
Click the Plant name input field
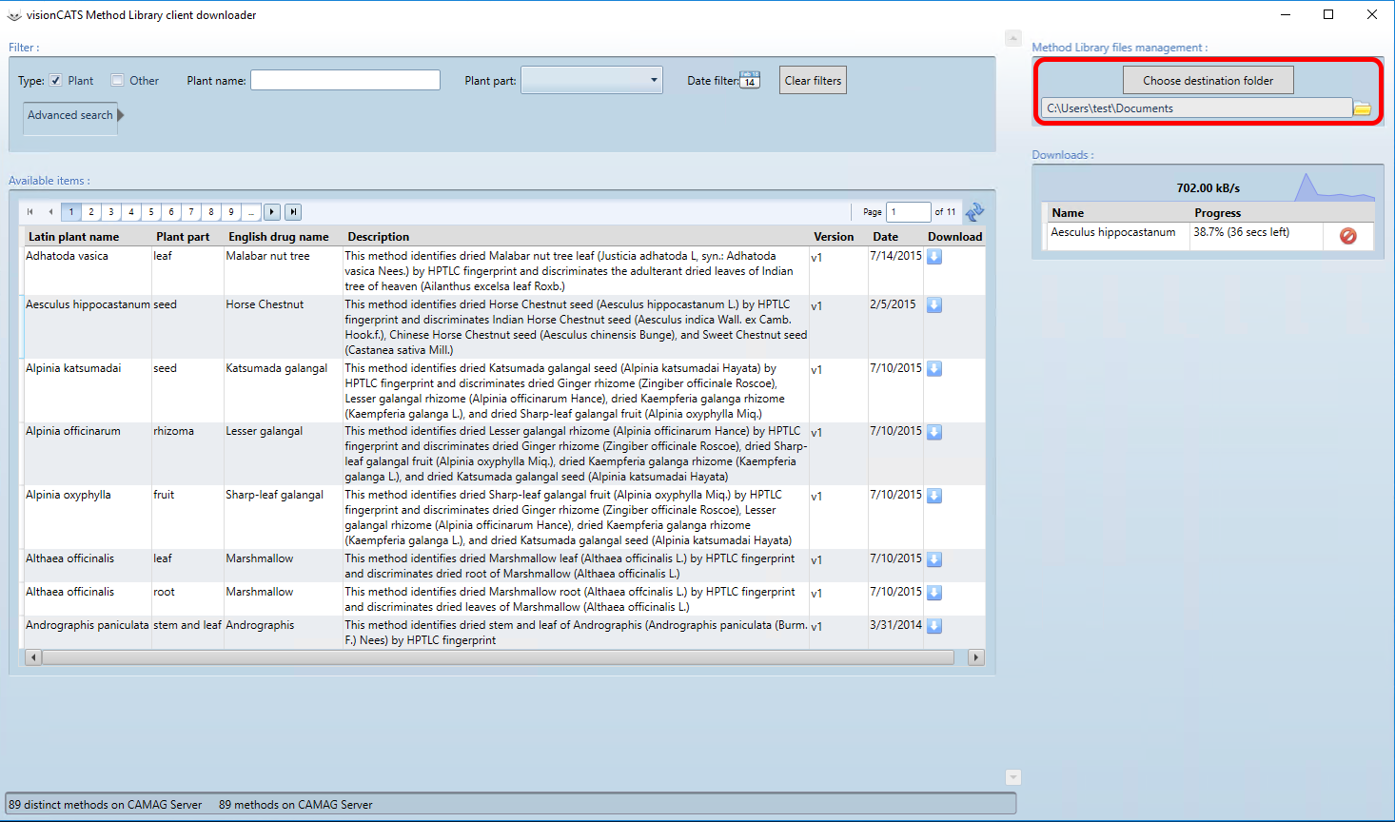(x=345, y=80)
